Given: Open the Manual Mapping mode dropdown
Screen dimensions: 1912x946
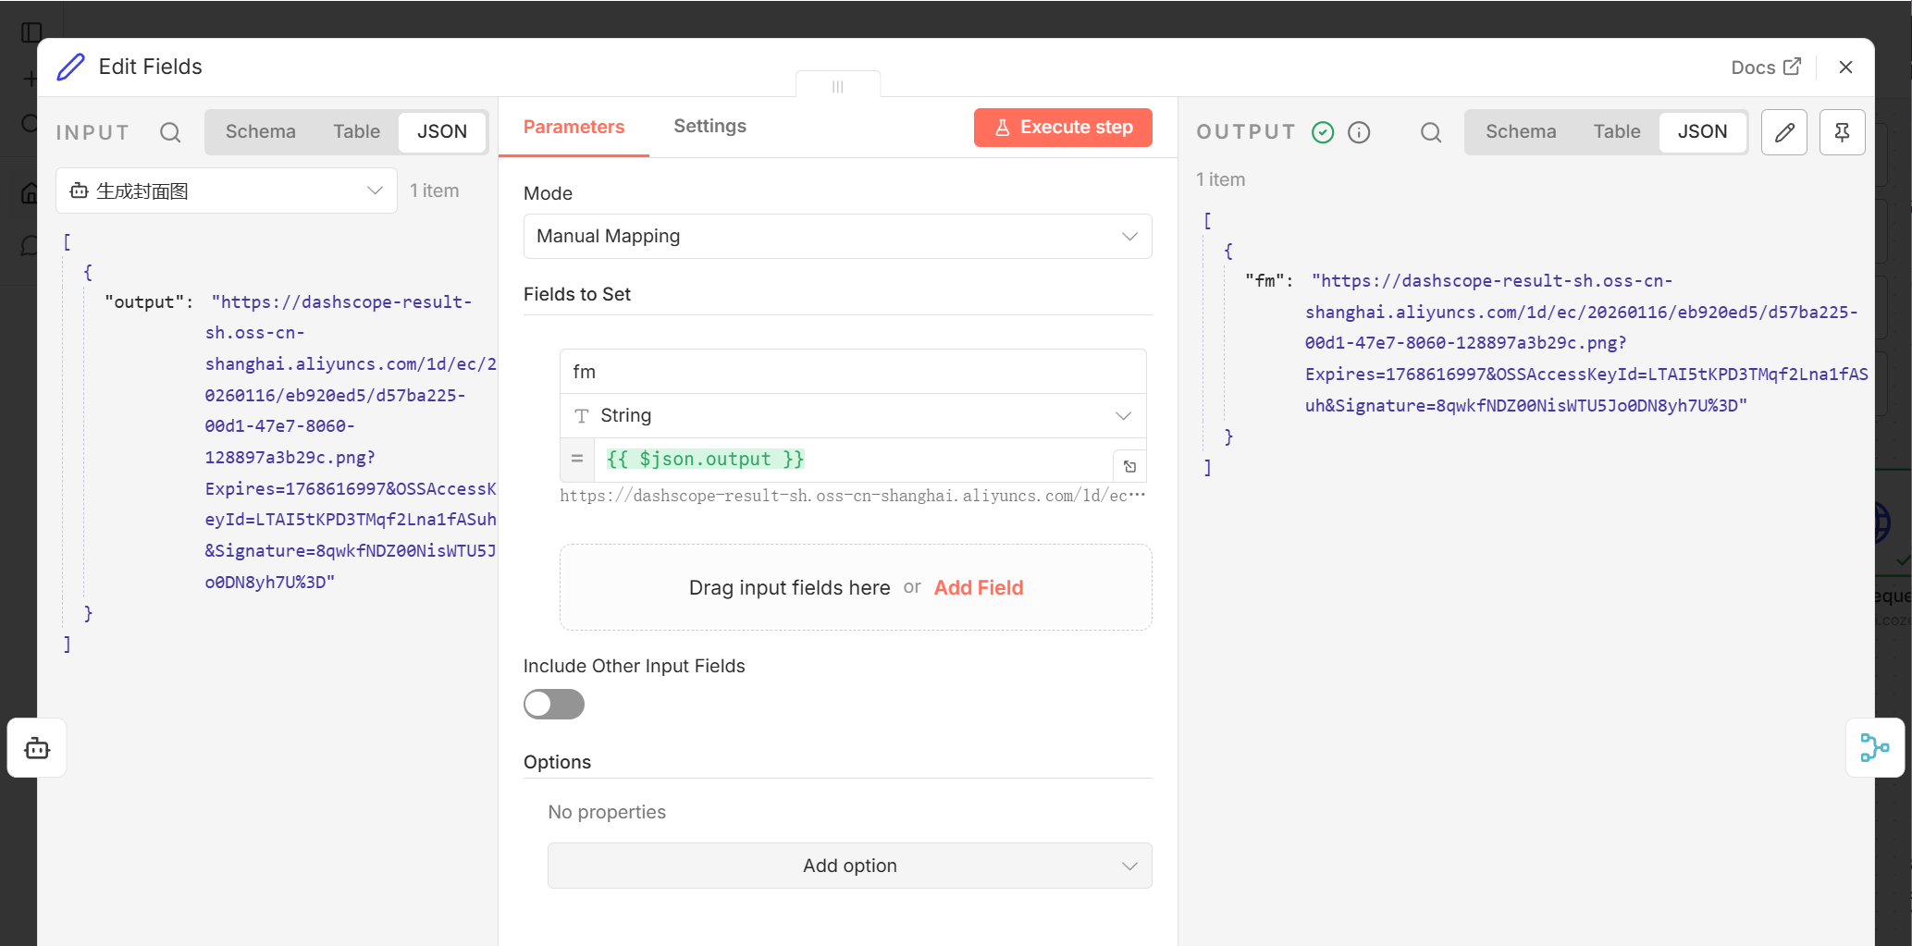Looking at the screenshot, I should tap(837, 236).
